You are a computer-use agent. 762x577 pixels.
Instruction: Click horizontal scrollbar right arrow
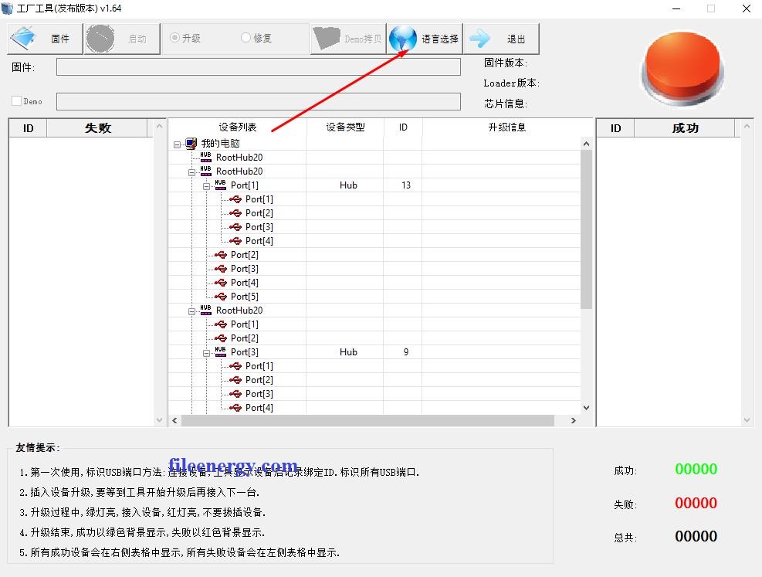pyautogui.click(x=574, y=420)
